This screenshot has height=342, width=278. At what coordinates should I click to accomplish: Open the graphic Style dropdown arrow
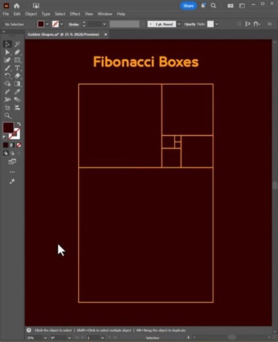[x=217, y=24]
